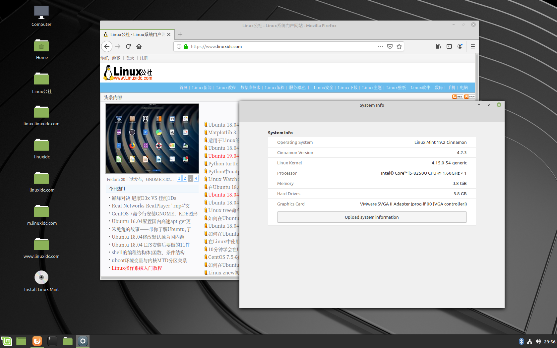
Task: Open Ubuntu 19.04 red headline link
Action: [x=223, y=156]
